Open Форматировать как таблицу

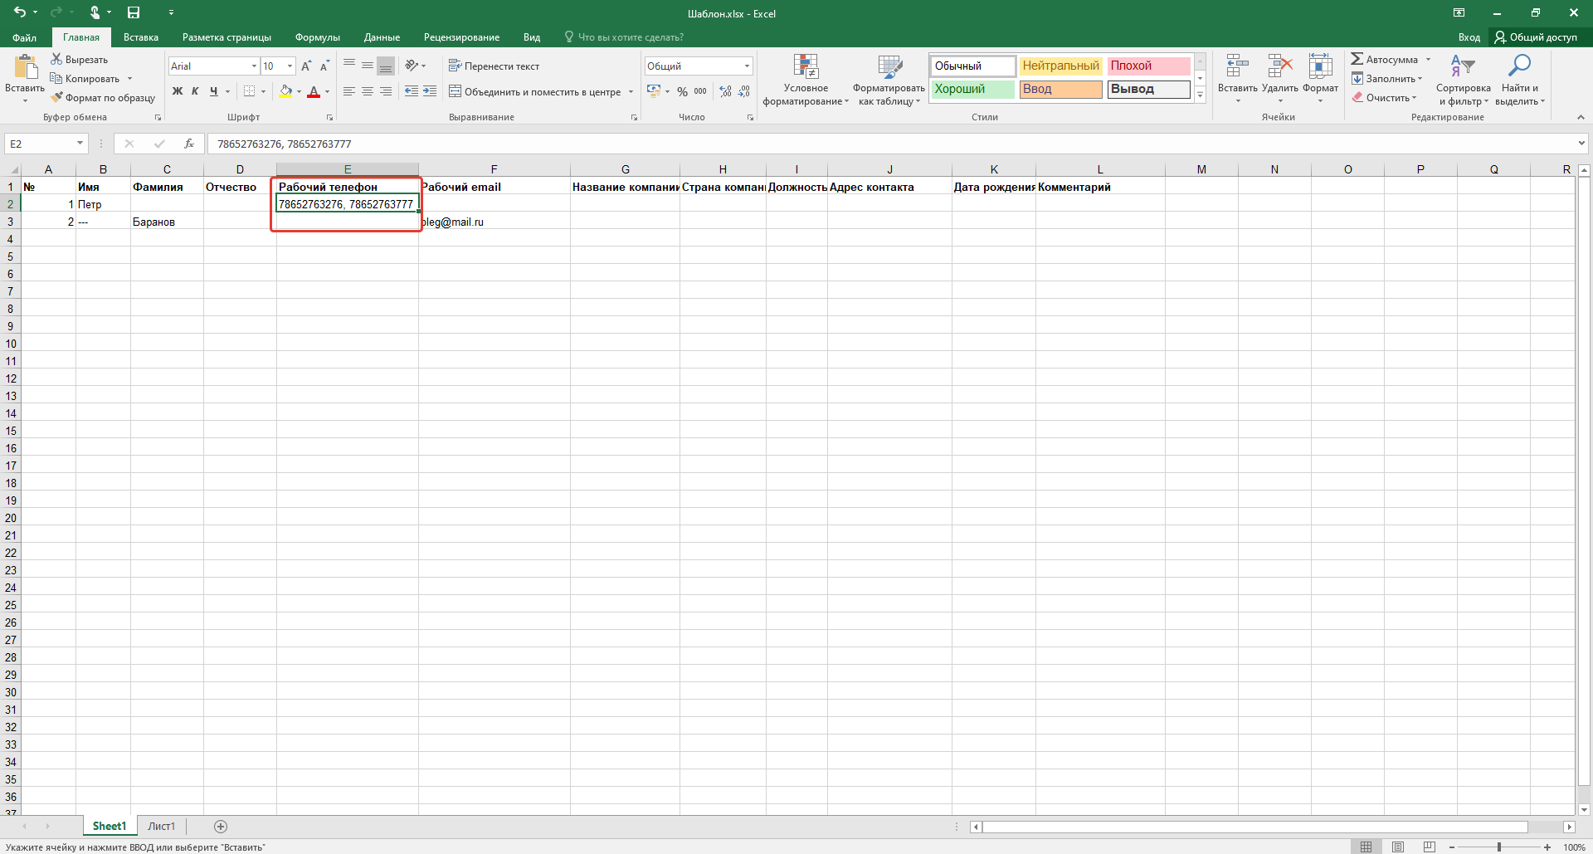point(889,81)
